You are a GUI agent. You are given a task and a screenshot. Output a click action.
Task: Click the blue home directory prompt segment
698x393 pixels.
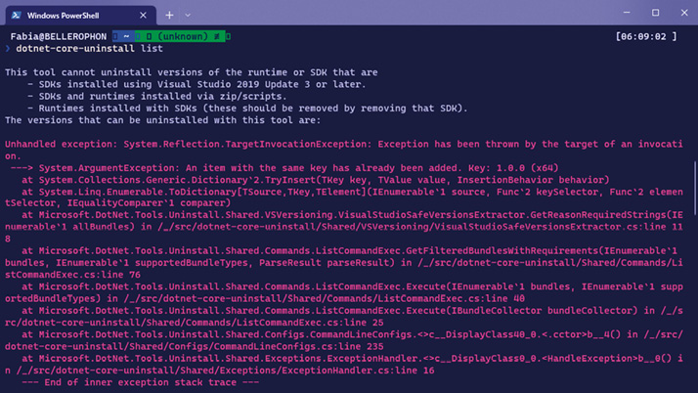[x=123, y=36]
